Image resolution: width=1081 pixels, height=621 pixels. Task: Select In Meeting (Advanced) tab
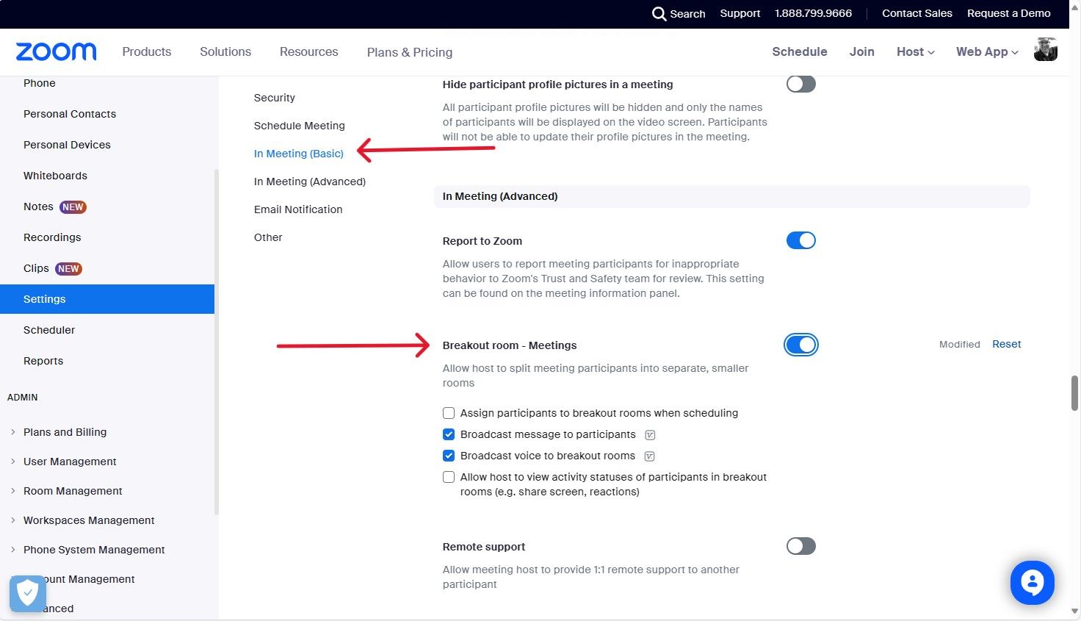[309, 182]
